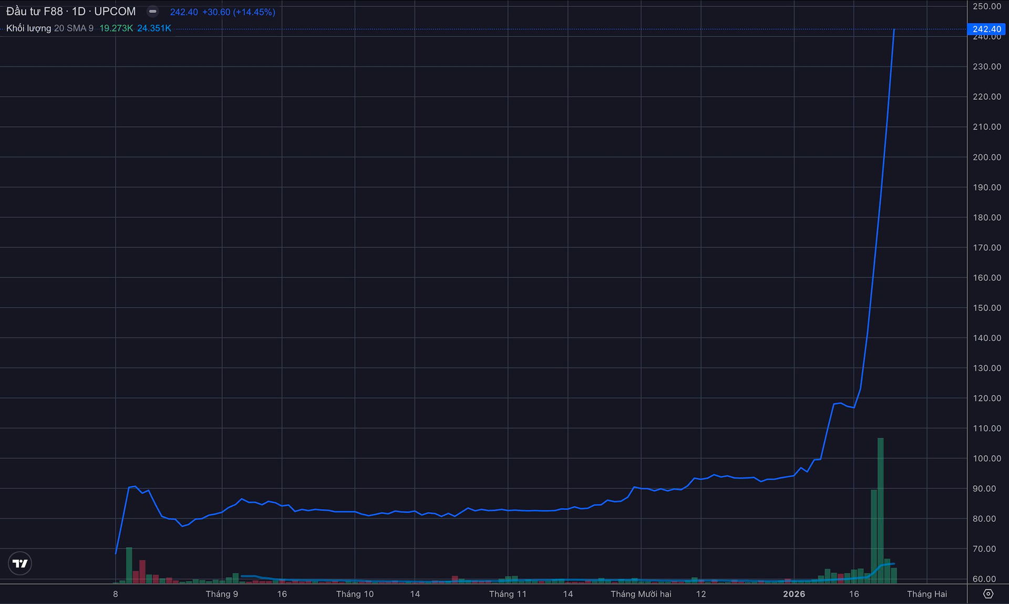Open chart settings gear icon
1009x604 pixels.
(988, 594)
